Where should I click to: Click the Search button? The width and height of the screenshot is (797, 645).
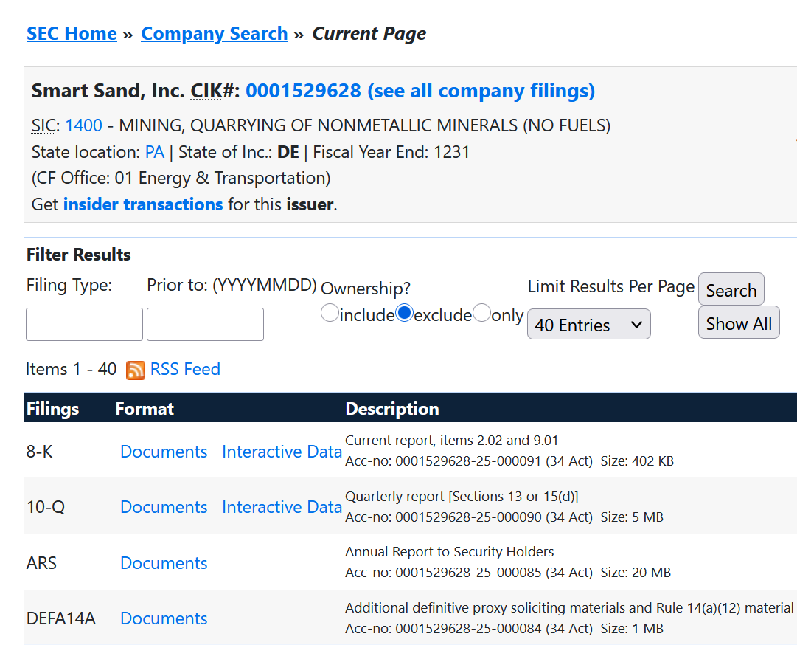pyautogui.click(x=731, y=289)
